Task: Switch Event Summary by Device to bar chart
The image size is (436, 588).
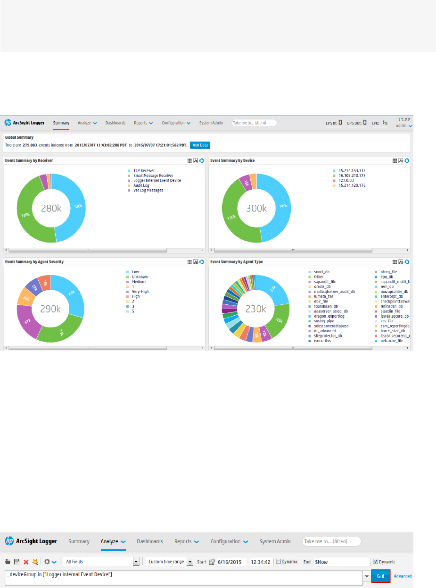Action: click(401, 160)
